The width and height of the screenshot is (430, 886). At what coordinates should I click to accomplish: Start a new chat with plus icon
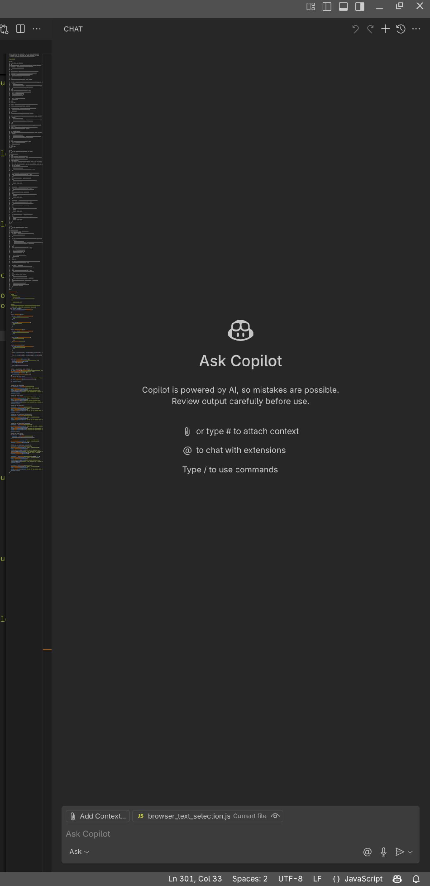(x=385, y=29)
